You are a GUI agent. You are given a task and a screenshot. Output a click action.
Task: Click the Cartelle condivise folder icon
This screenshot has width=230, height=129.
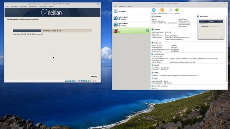coord(152,86)
